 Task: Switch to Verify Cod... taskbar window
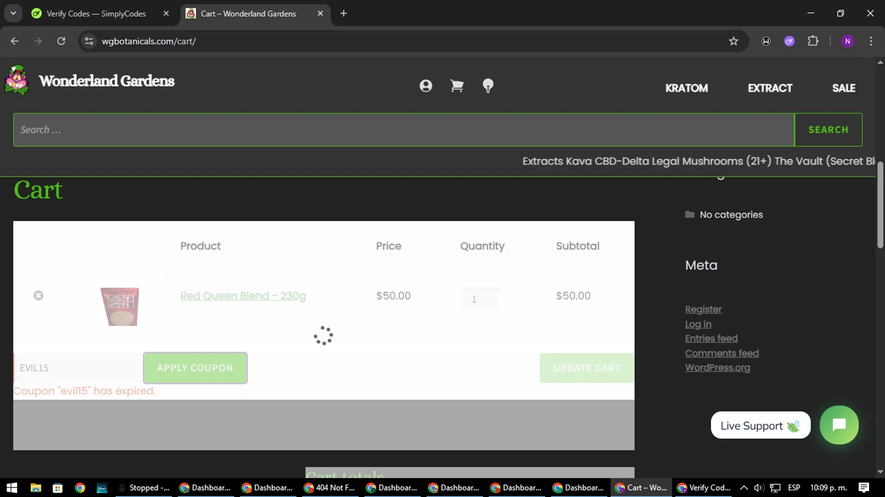(704, 488)
